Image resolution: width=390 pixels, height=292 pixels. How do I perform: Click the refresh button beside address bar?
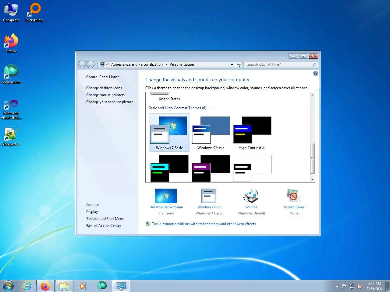[239, 64]
